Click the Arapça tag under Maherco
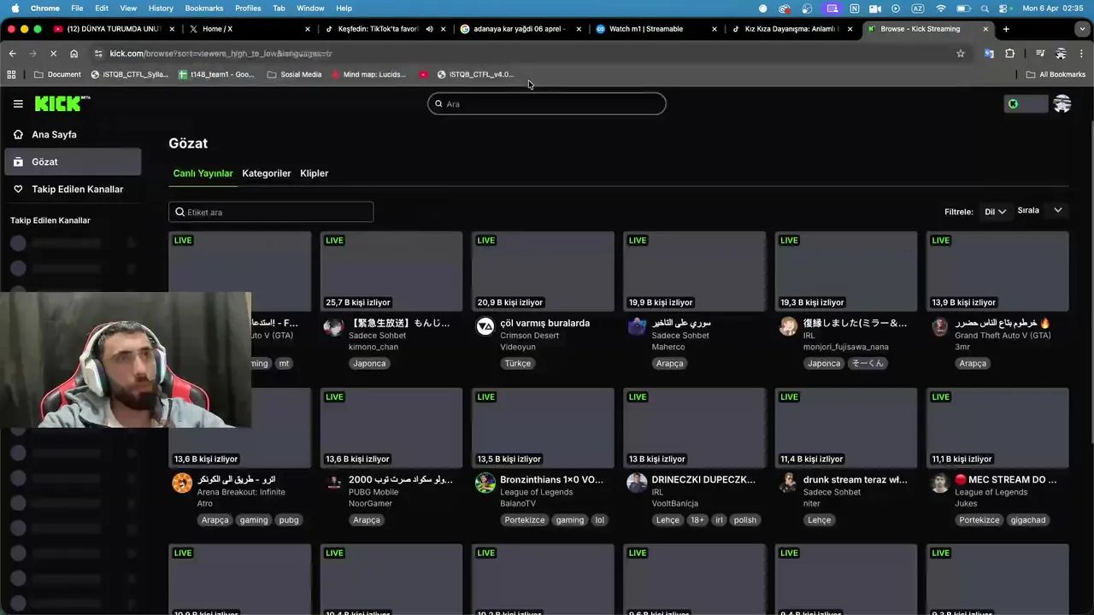The width and height of the screenshot is (1094, 615). 669,364
